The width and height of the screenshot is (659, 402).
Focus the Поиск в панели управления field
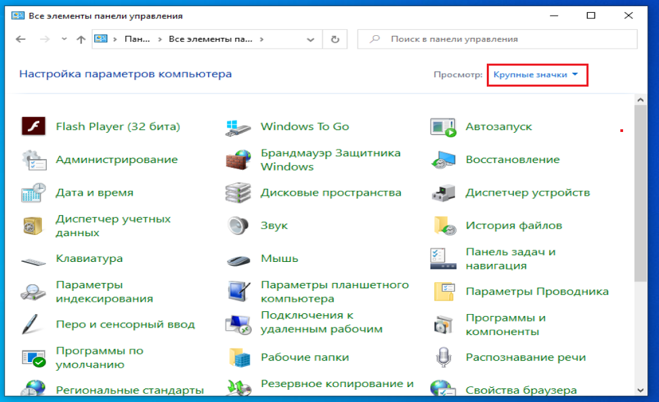(x=497, y=39)
